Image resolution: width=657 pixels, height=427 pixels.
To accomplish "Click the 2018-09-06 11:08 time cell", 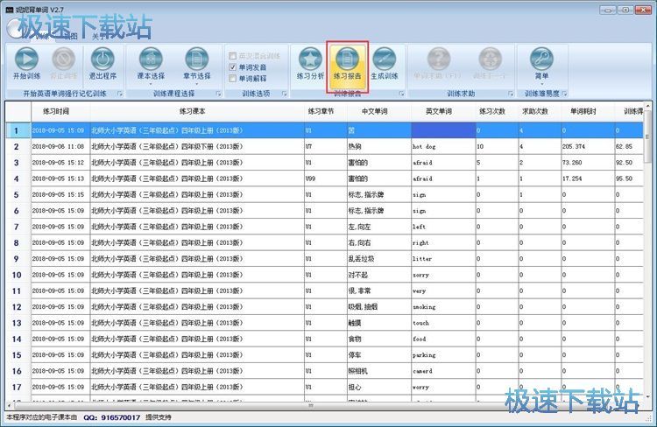I will click(60, 146).
